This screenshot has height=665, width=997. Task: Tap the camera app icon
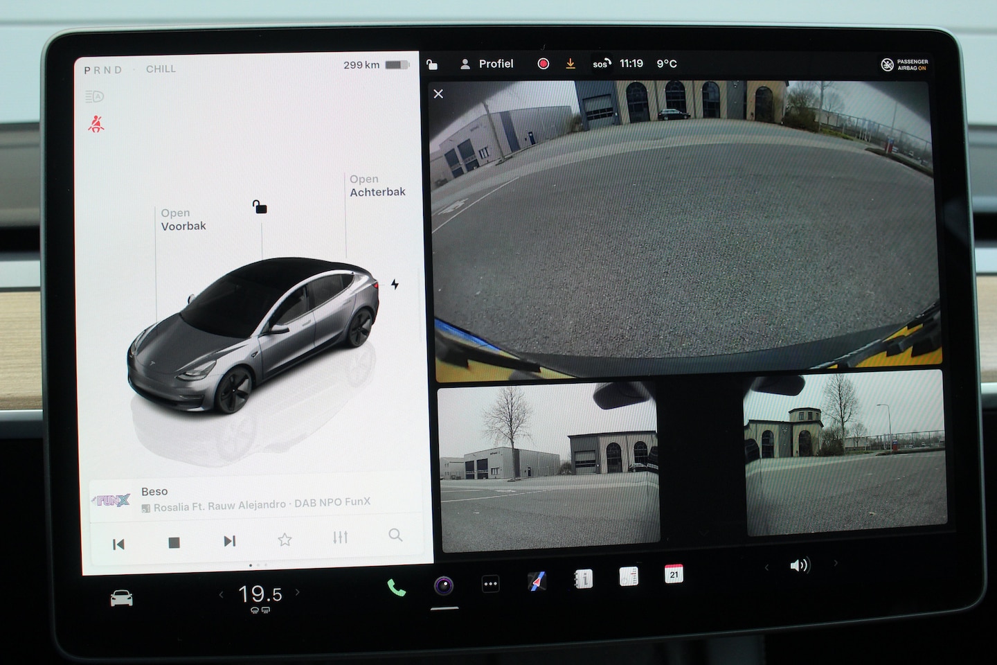tap(444, 586)
